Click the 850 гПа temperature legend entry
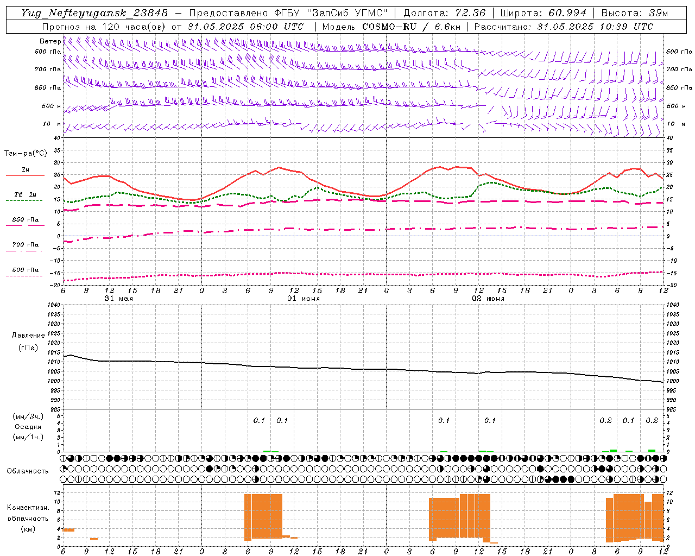Screen dimensions: 695x556 coord(25,220)
